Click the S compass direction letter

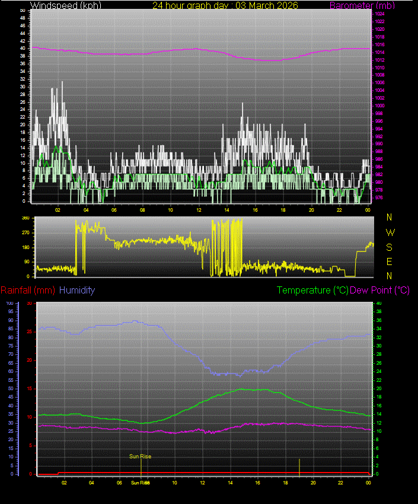[x=390, y=247]
